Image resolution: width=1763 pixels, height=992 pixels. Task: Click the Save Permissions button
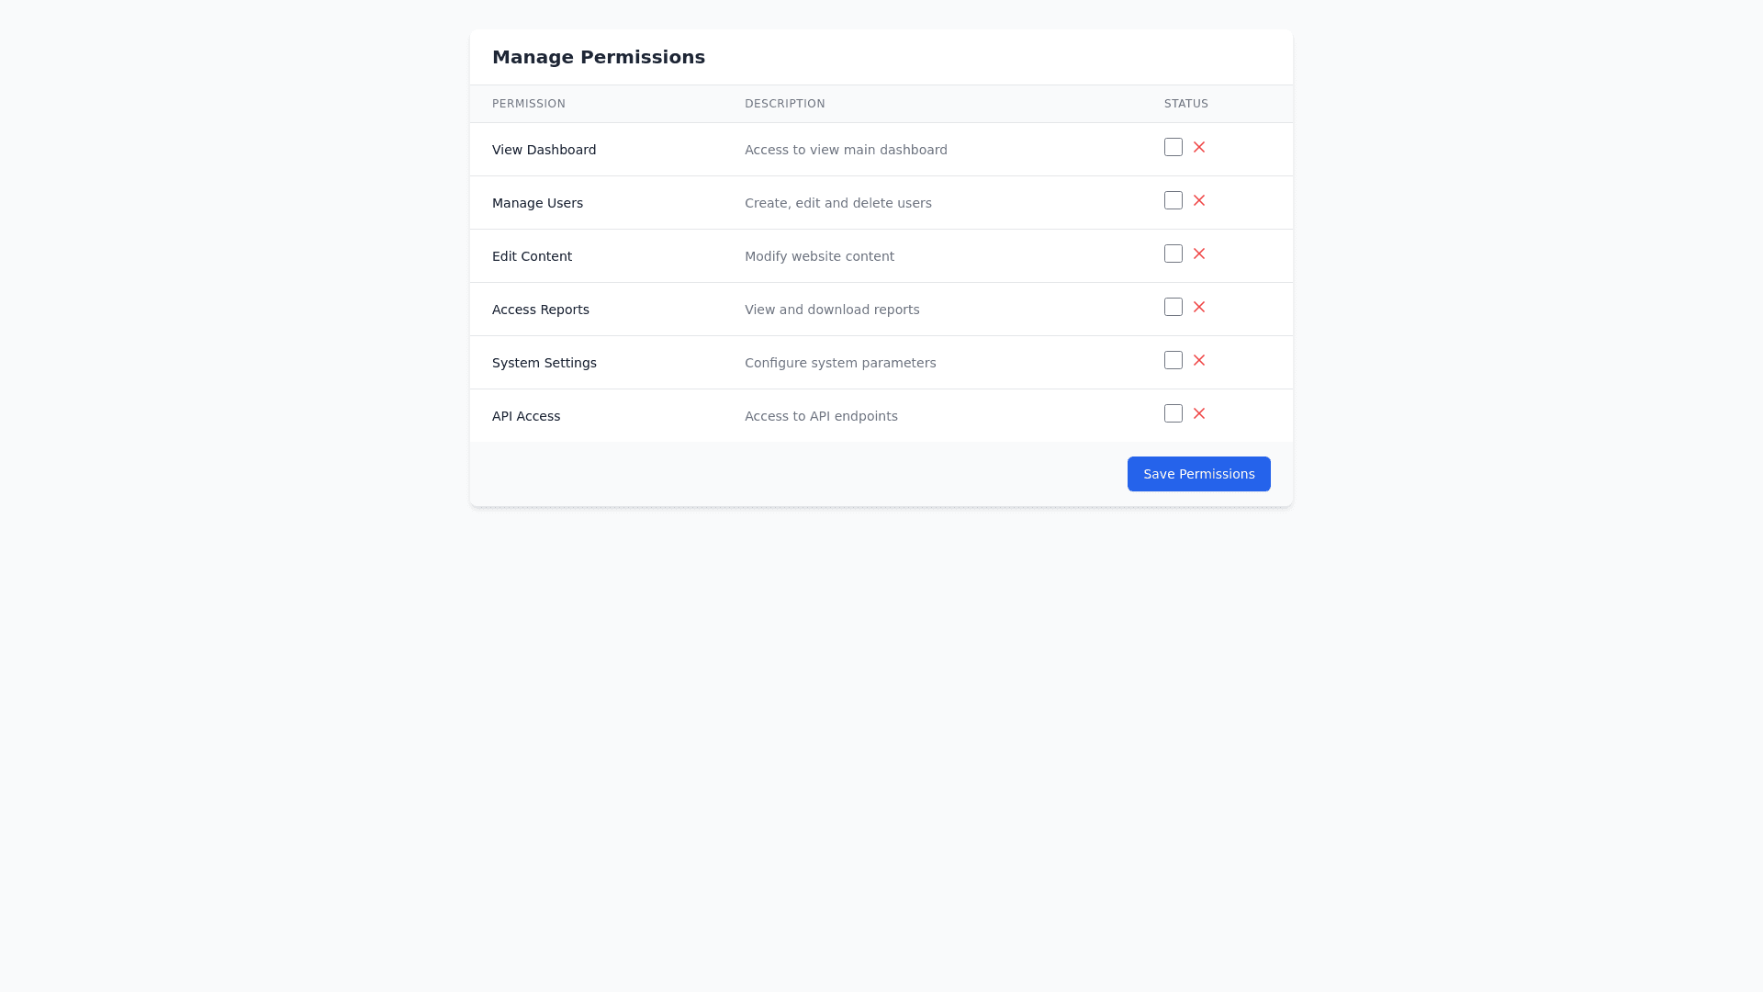(1198, 474)
